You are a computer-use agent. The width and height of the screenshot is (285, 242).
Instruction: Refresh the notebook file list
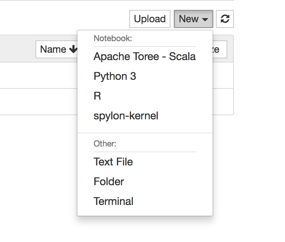(x=224, y=19)
